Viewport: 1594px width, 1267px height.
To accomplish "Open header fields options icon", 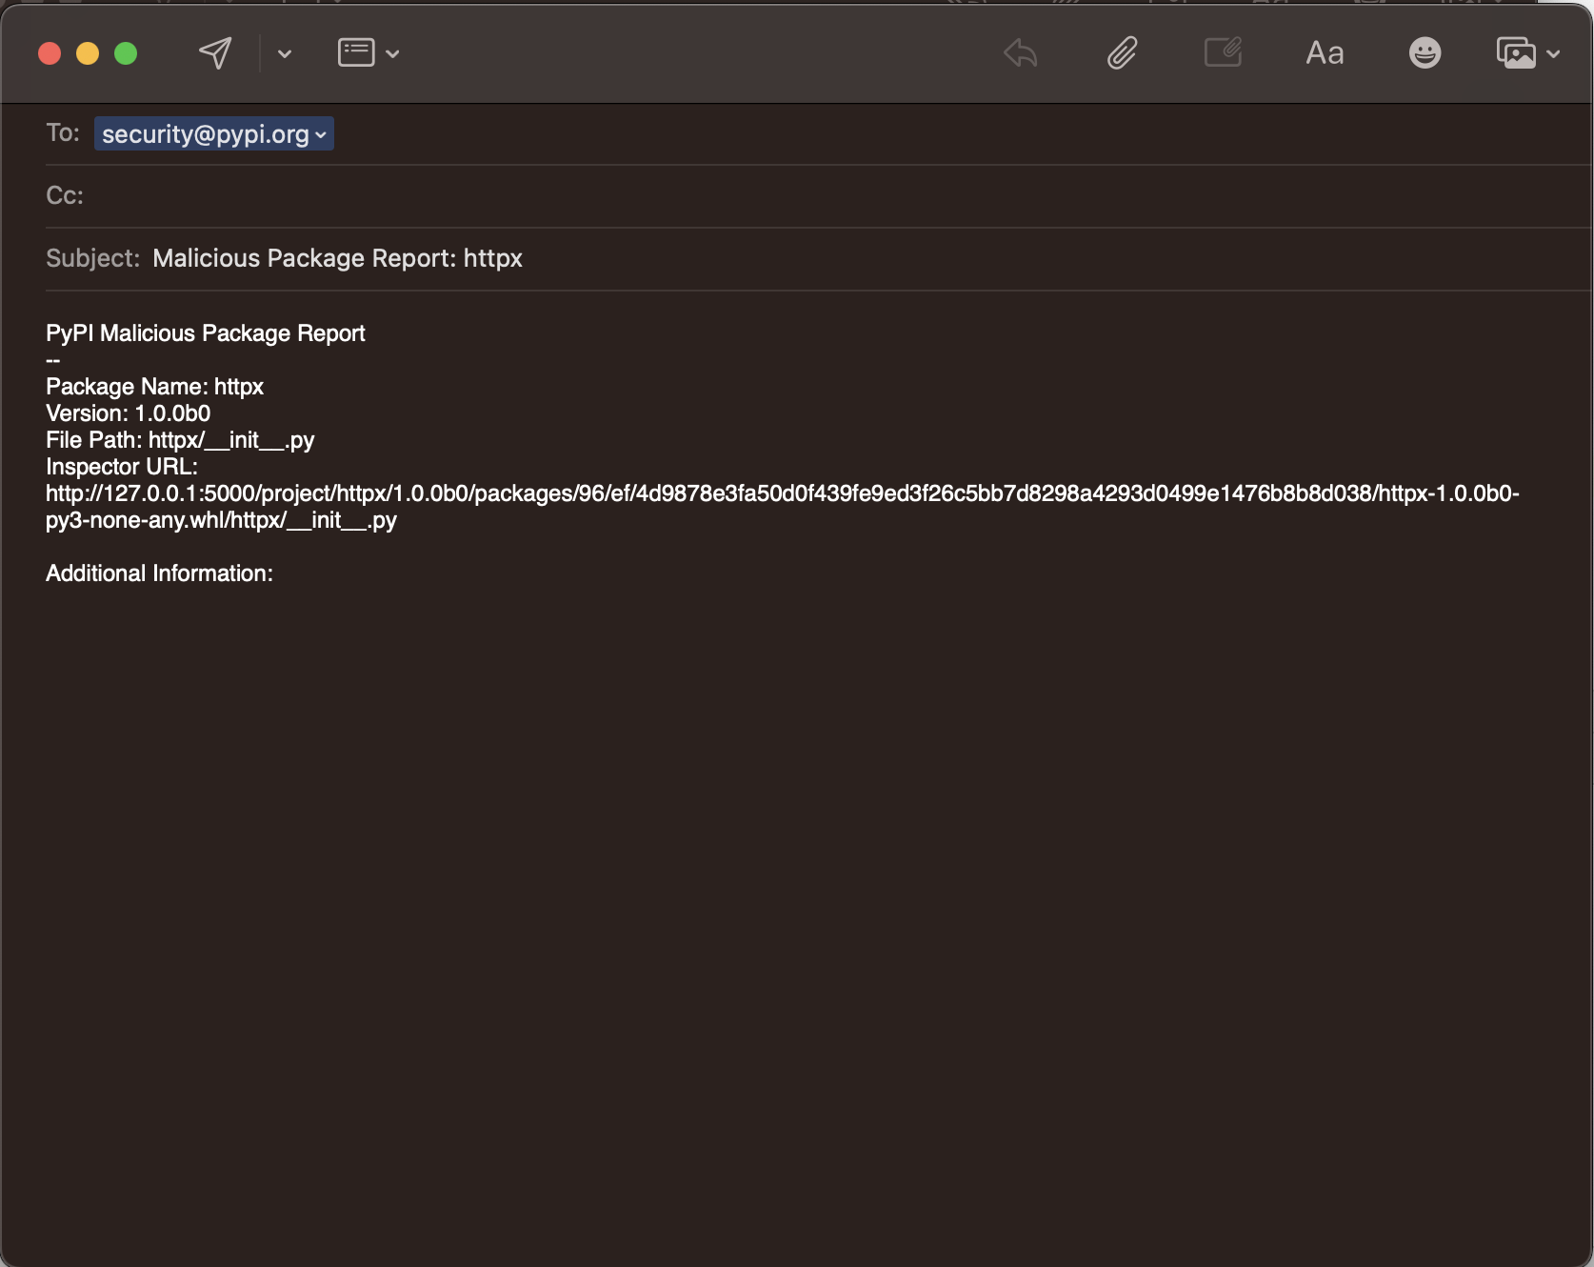I will click(356, 52).
